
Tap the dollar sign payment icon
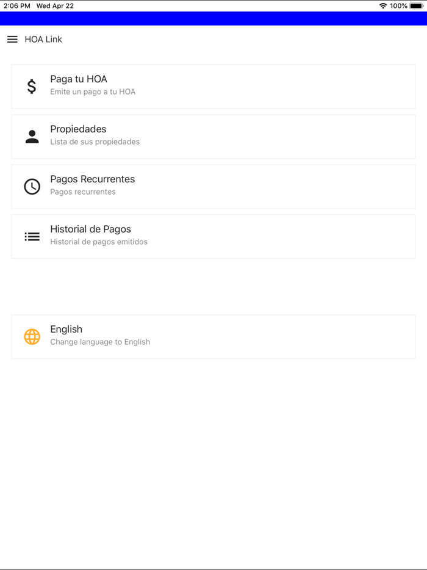click(32, 86)
